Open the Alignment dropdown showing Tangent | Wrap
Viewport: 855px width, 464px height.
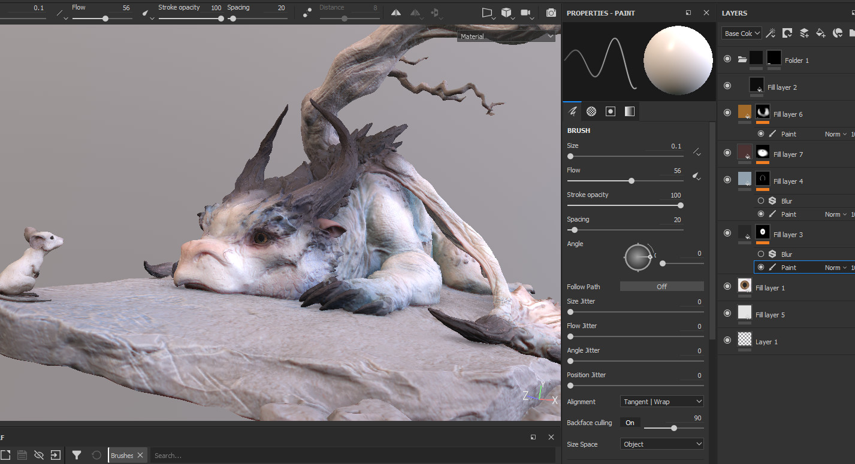pyautogui.click(x=661, y=401)
